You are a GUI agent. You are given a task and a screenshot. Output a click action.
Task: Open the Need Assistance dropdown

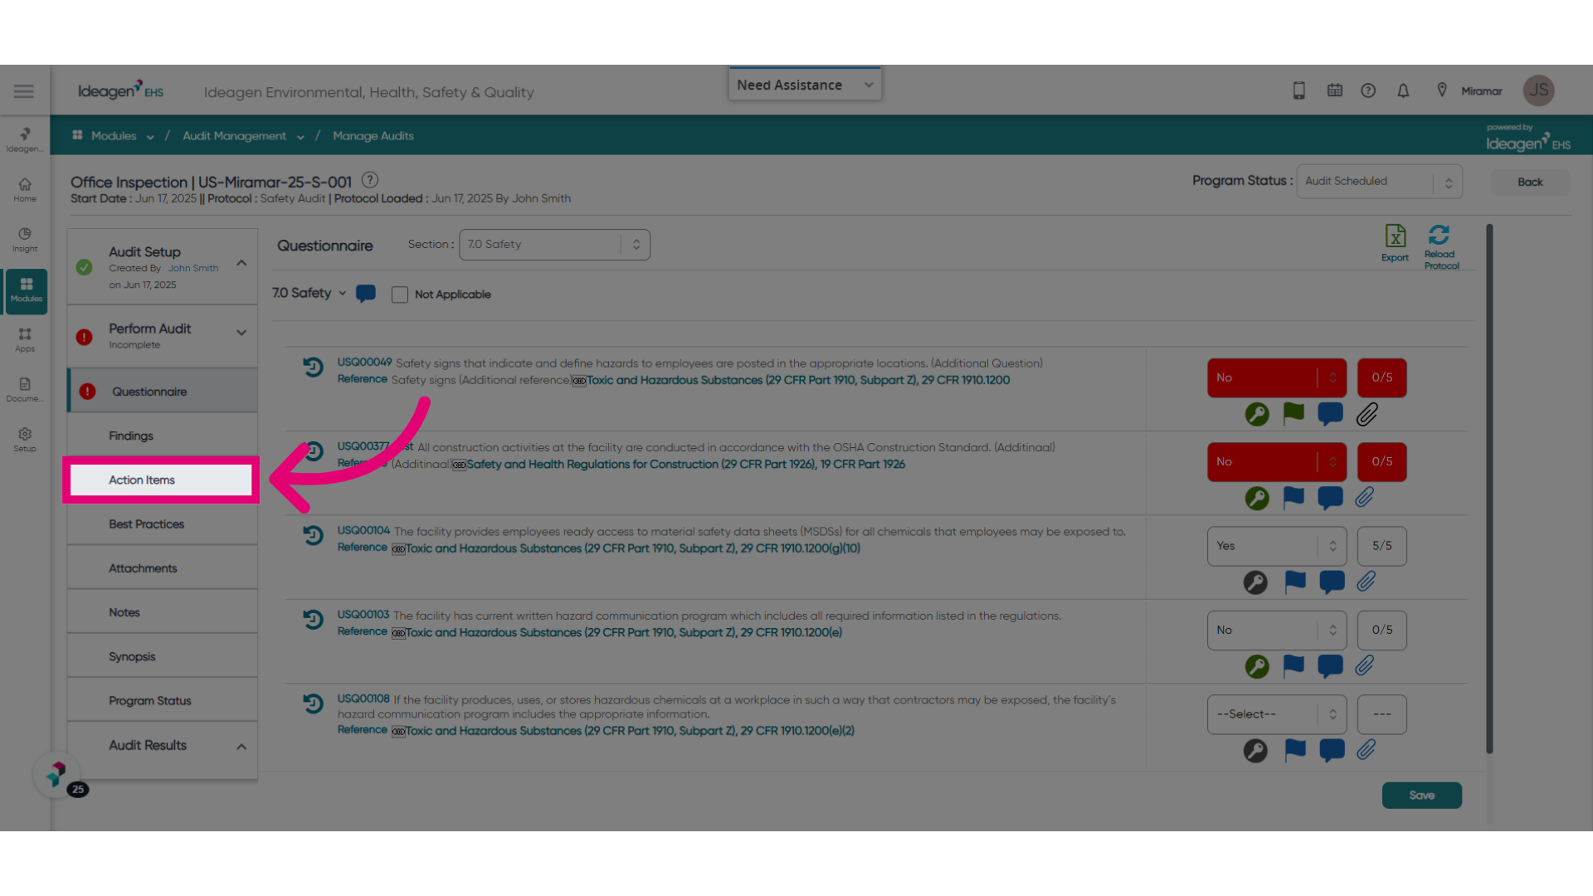pos(805,85)
